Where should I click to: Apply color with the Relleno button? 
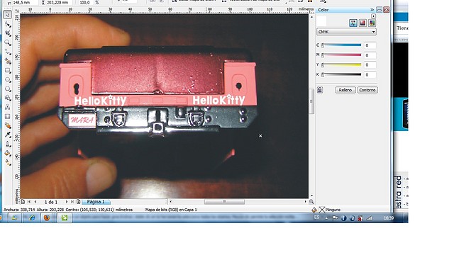coord(345,90)
